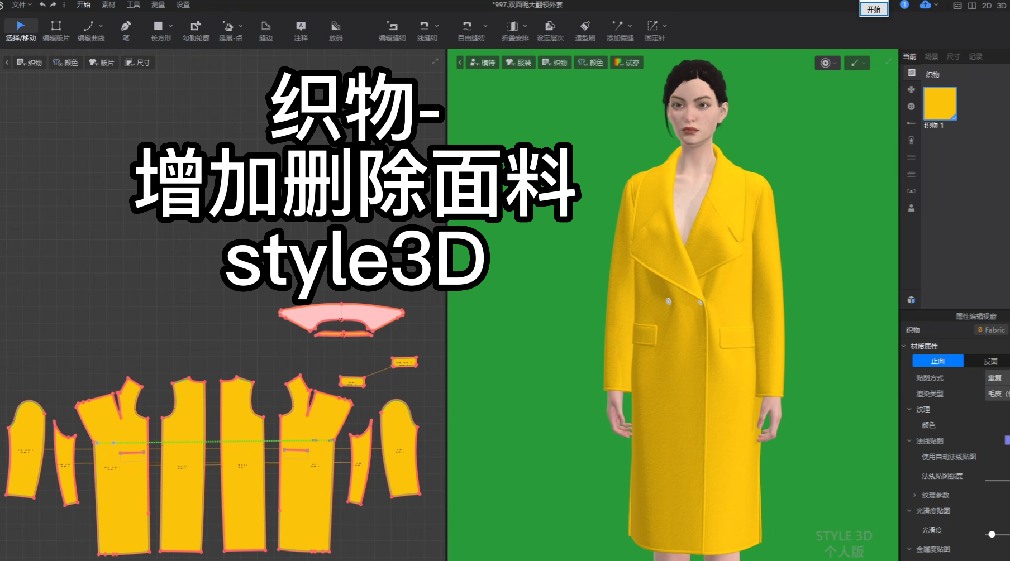Open 长方形 tool dropdown arrow

(x=170, y=26)
